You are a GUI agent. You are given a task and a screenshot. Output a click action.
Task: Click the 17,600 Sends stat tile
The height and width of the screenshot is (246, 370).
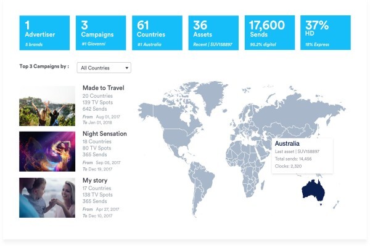pyautogui.click(x=269, y=33)
